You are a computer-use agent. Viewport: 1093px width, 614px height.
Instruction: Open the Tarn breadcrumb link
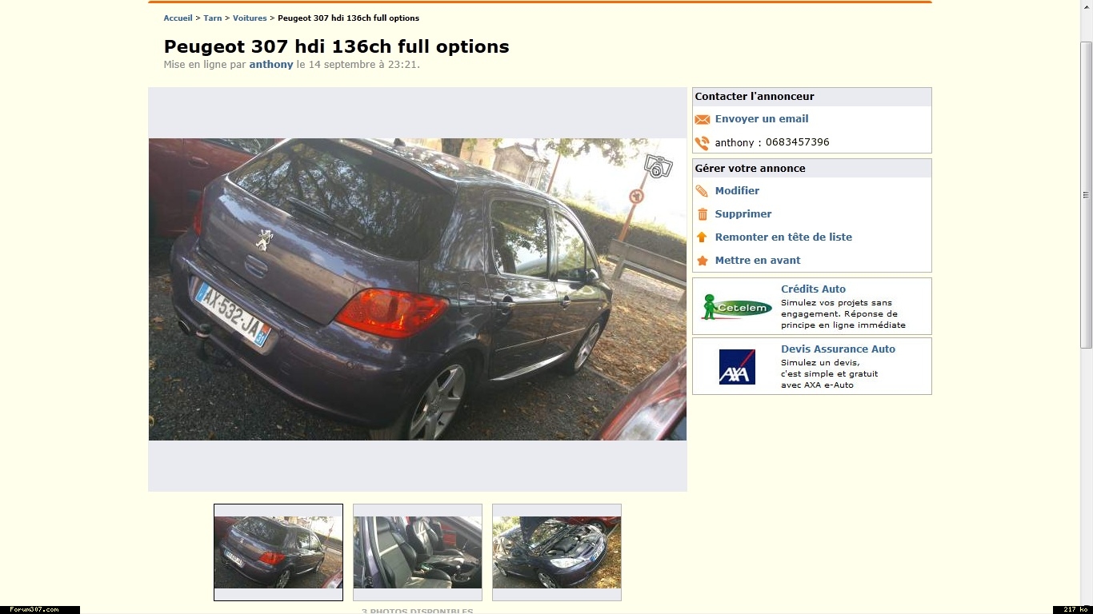213,18
